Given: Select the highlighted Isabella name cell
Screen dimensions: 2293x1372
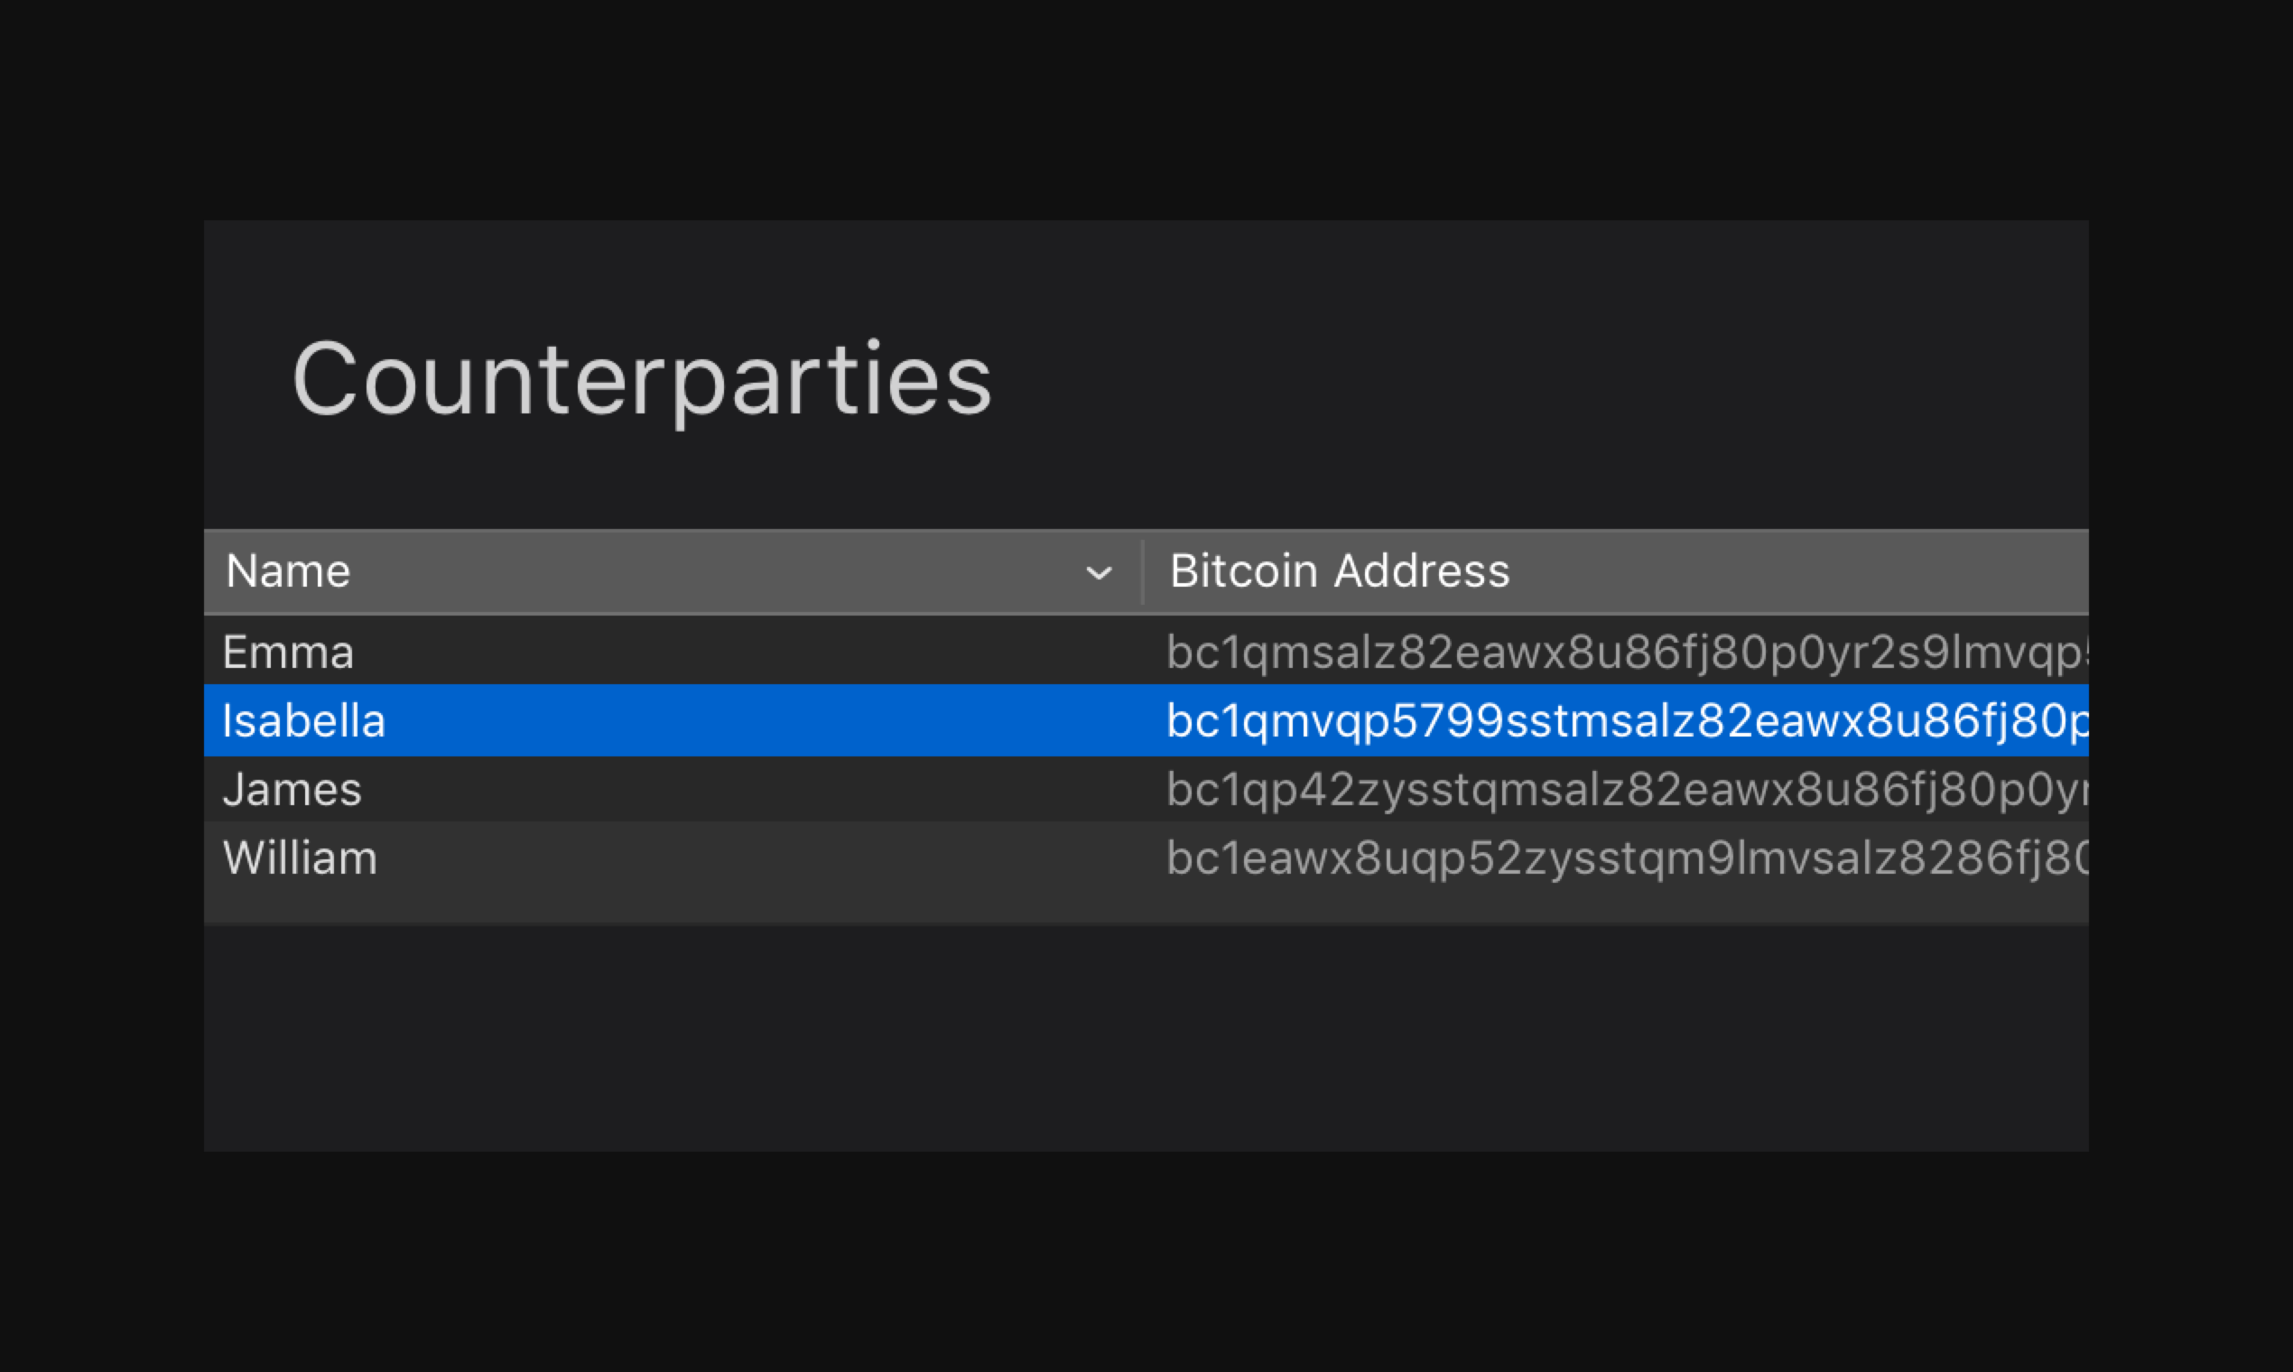Looking at the screenshot, I should [303, 721].
